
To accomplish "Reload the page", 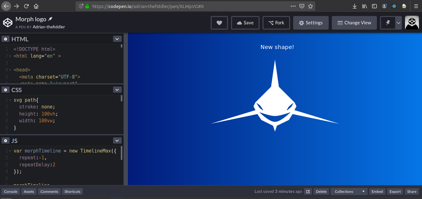I will click(26, 6).
